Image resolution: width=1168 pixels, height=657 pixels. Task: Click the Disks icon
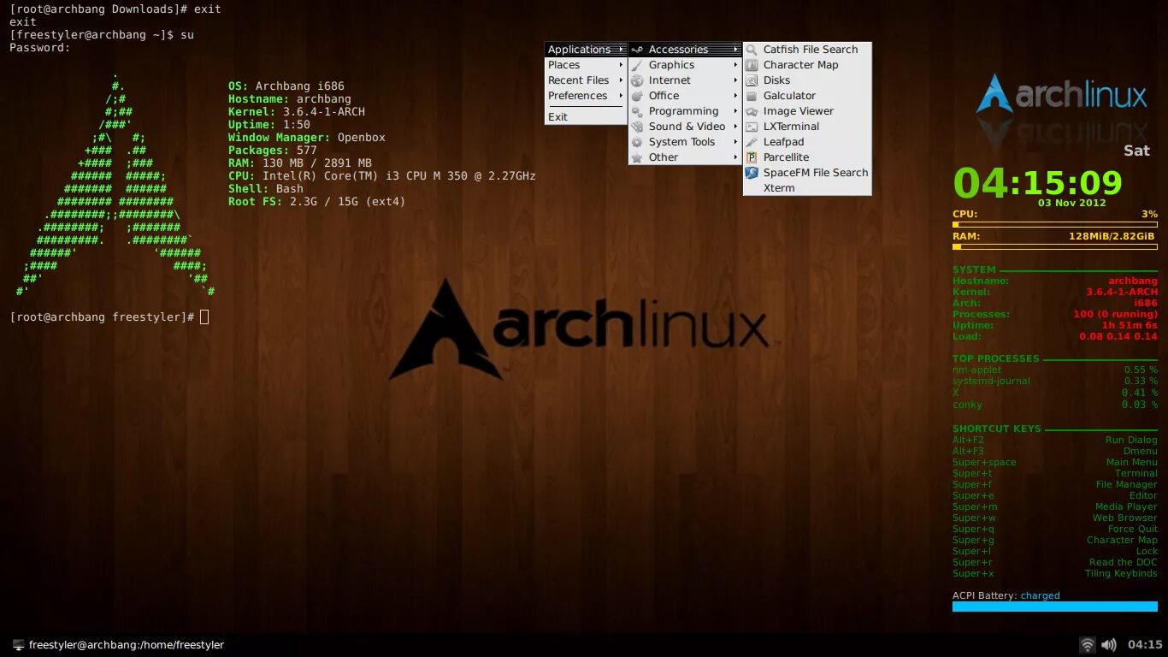[752, 80]
